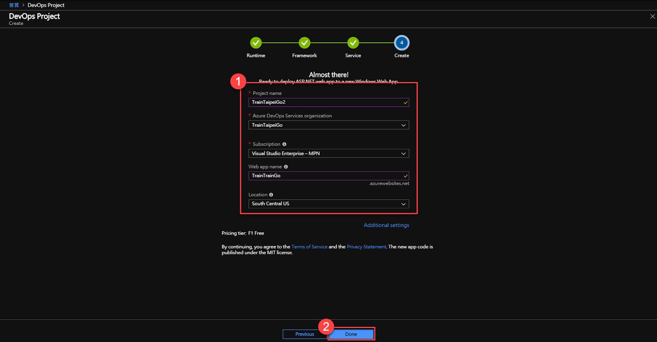Close the DevOps Project blade
Viewport: 657px width, 342px height.
pos(652,16)
